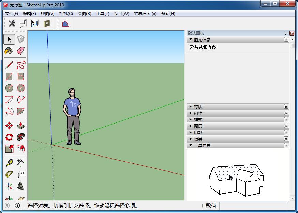Select the Offset tool
298x213 pixels.
21,148
